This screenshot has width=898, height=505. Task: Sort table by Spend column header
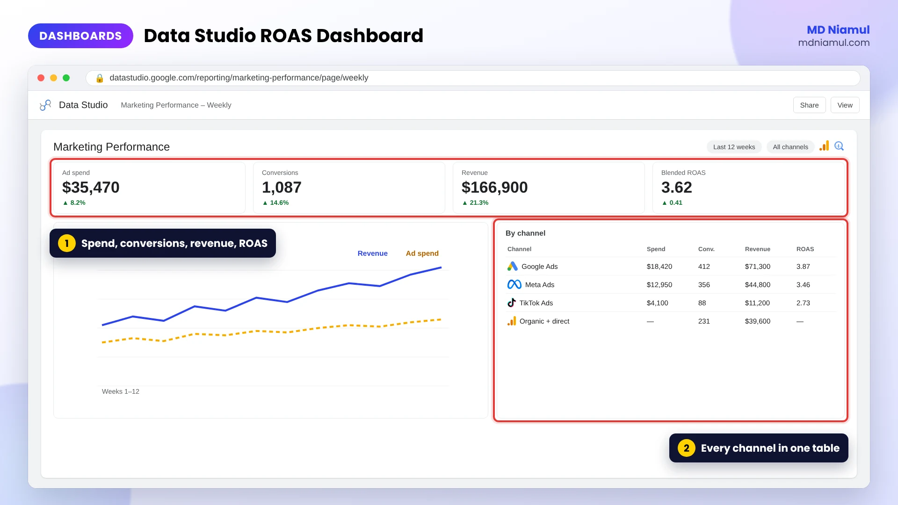(656, 249)
